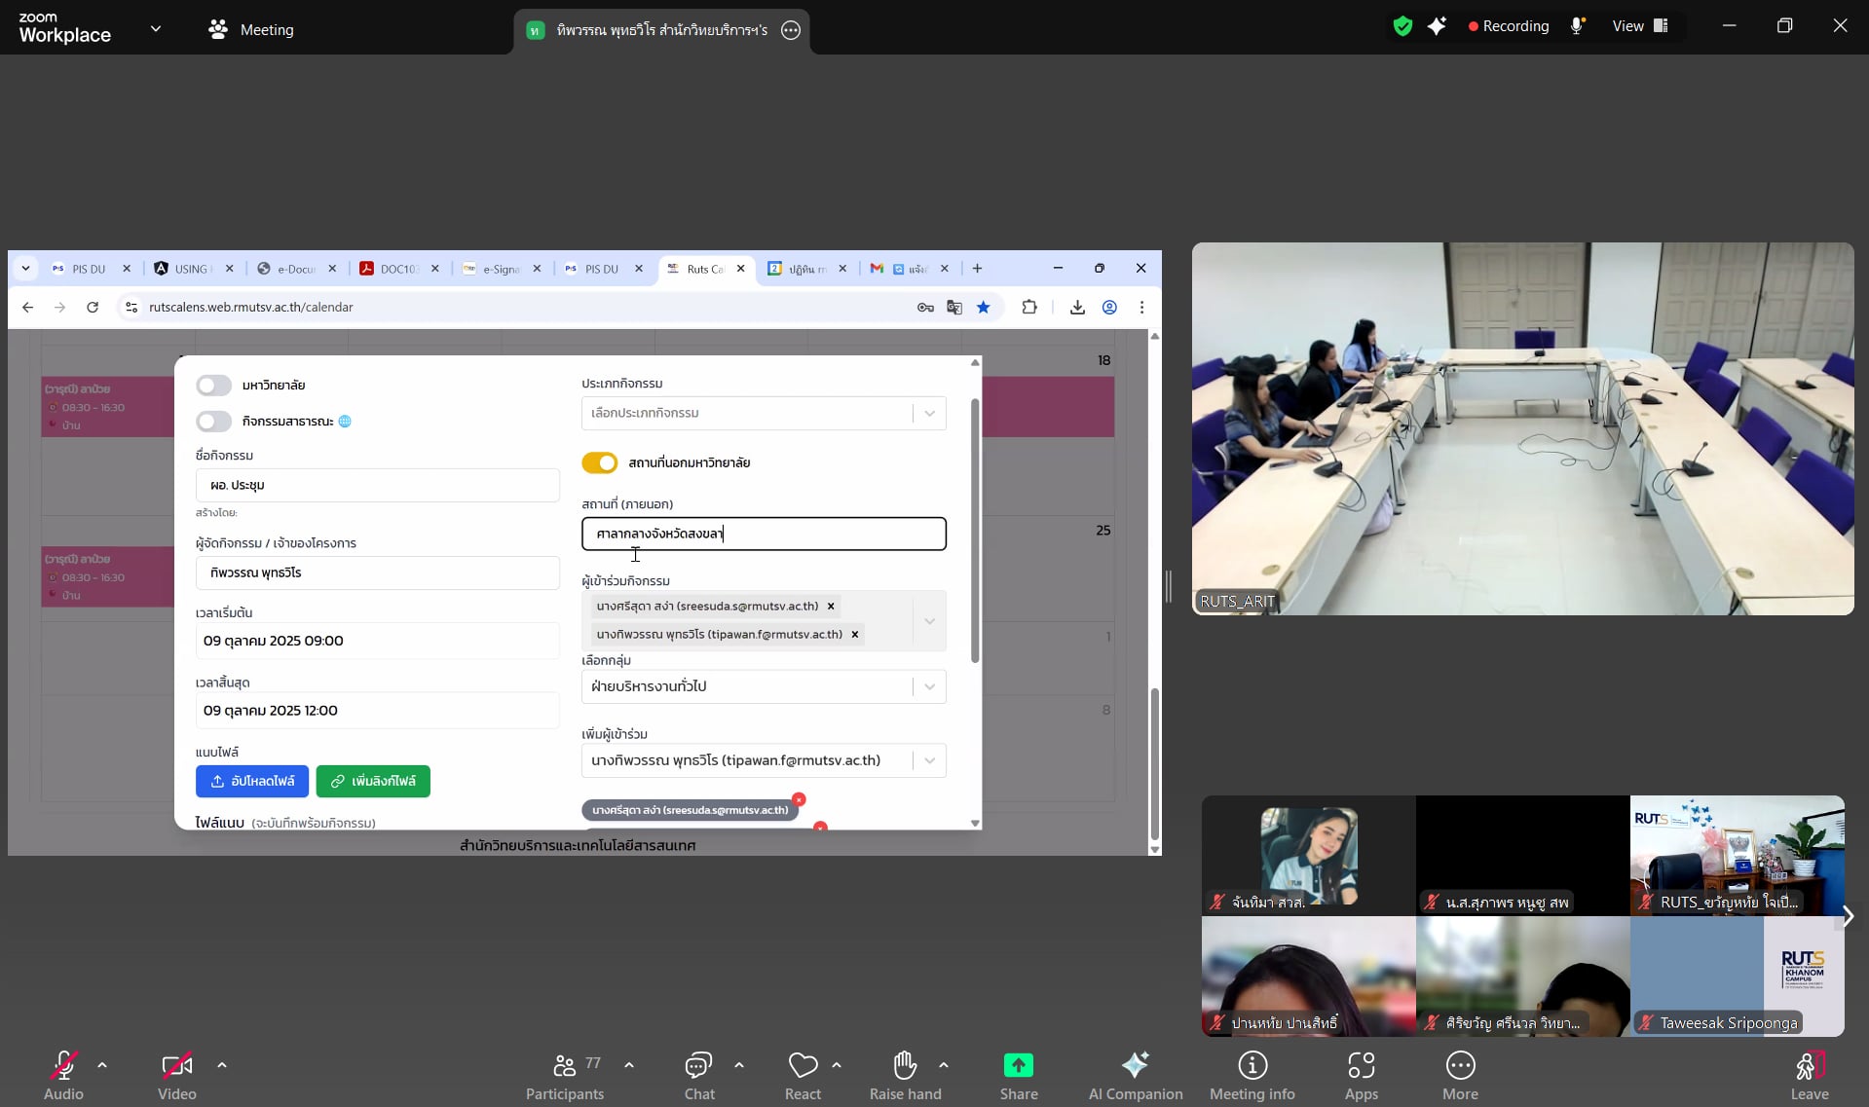Open the View menu in Zoom

1639,26
